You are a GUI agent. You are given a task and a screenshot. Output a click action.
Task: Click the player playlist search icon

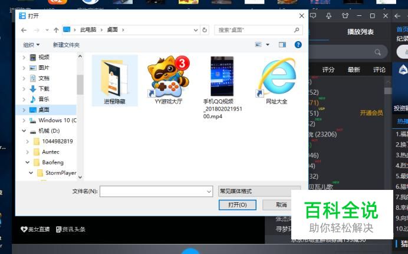point(377,52)
